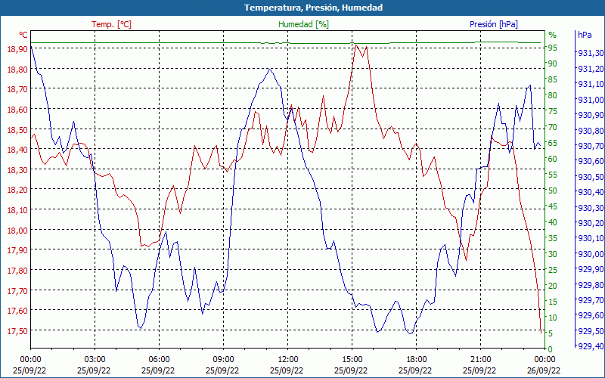The height and width of the screenshot is (378, 605).
Task: Click the 17,90 temperature axis value
Action: coord(17,250)
